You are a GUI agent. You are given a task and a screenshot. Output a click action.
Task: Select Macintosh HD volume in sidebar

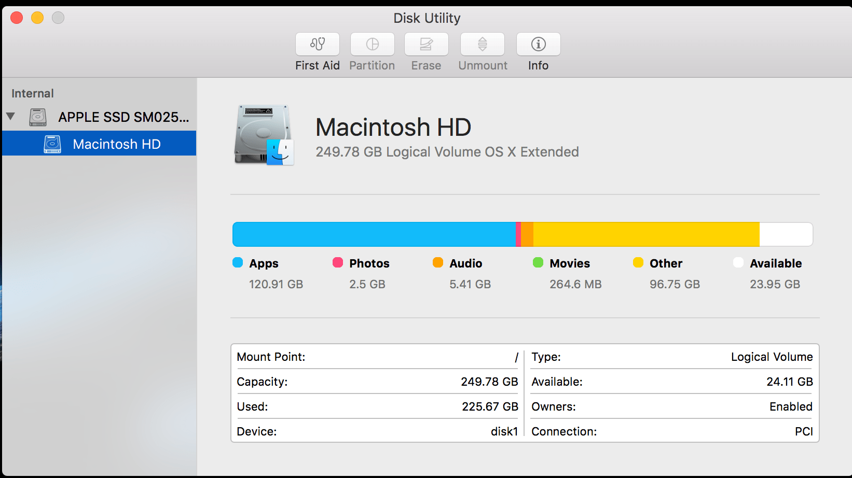99,144
